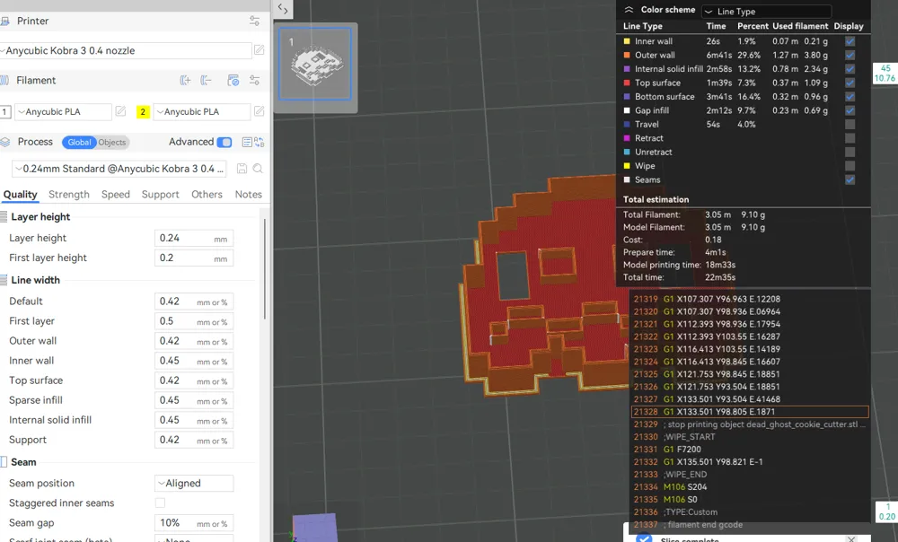Switch to the Others tab
Viewport: 898px width, 542px height.
(207, 195)
